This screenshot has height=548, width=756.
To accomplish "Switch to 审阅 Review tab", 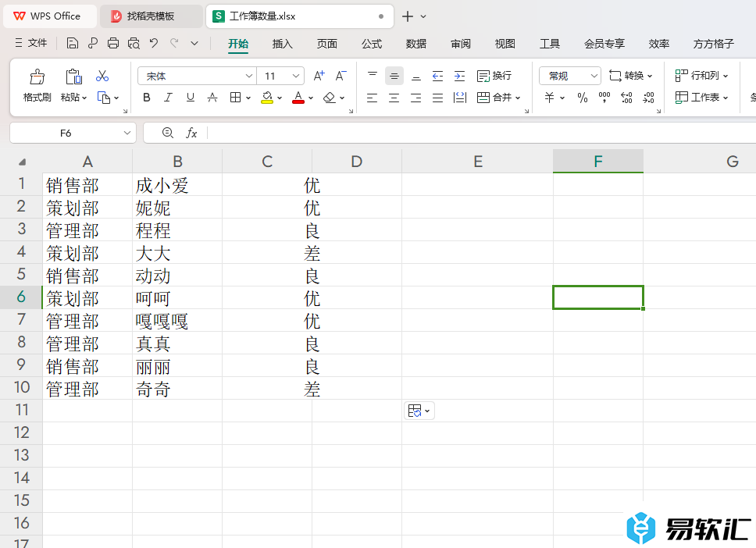I will [461, 44].
